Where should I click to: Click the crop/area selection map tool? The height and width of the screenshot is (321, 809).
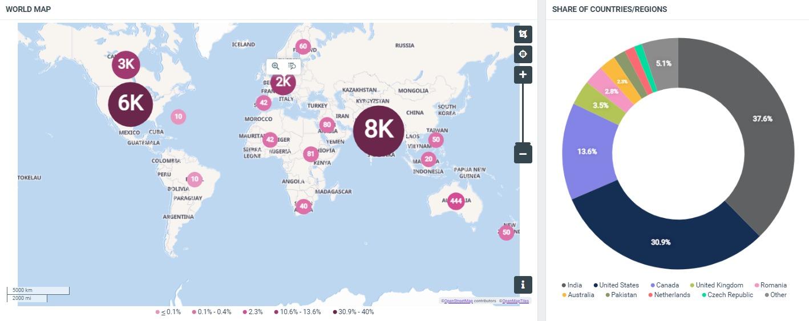[x=523, y=34]
